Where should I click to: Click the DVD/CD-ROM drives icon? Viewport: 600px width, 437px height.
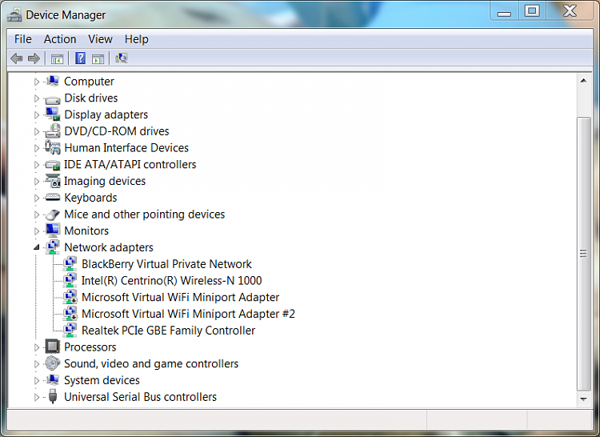pos(53,131)
